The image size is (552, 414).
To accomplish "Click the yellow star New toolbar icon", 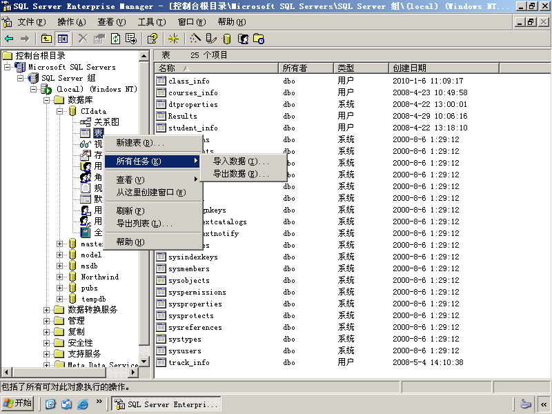I will click(x=173, y=39).
